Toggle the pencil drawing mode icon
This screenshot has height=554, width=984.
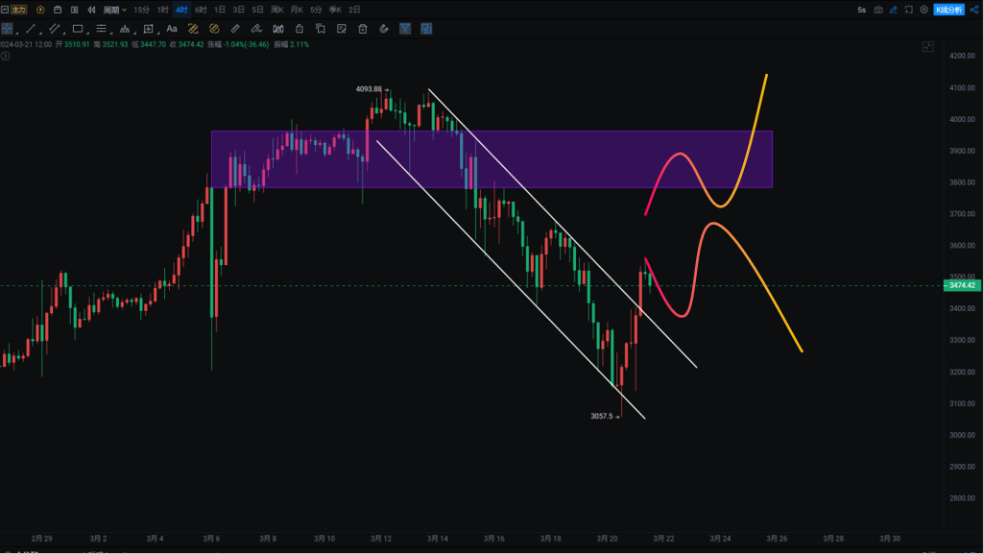tap(894, 10)
